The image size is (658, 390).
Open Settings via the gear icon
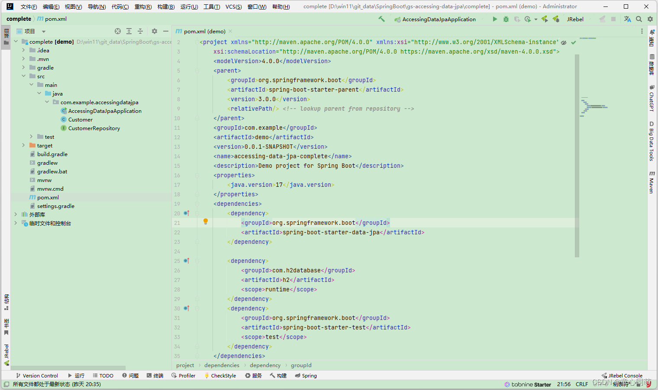tap(650, 19)
